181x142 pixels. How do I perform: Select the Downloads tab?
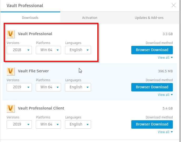click(30, 18)
